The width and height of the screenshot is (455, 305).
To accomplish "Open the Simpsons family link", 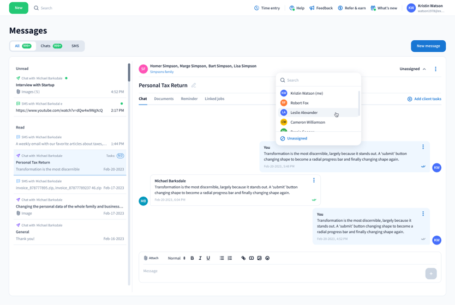I will click(161, 72).
